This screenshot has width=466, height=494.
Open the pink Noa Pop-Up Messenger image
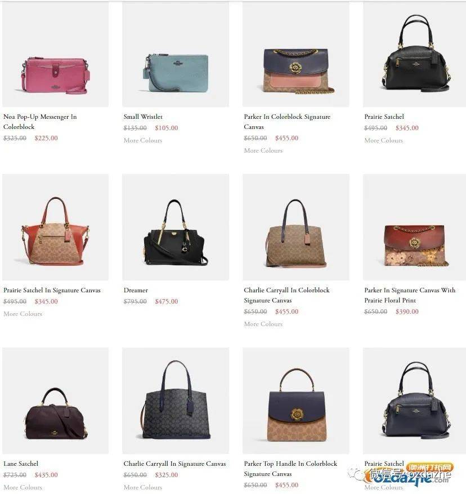(55, 54)
